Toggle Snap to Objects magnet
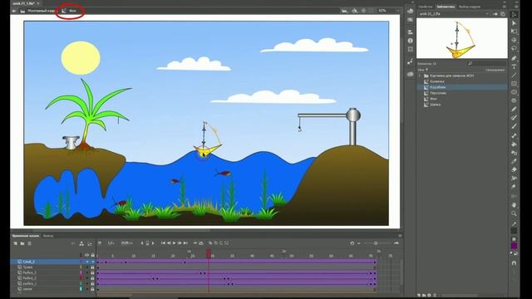The height and width of the screenshot is (299, 532). click(514, 262)
